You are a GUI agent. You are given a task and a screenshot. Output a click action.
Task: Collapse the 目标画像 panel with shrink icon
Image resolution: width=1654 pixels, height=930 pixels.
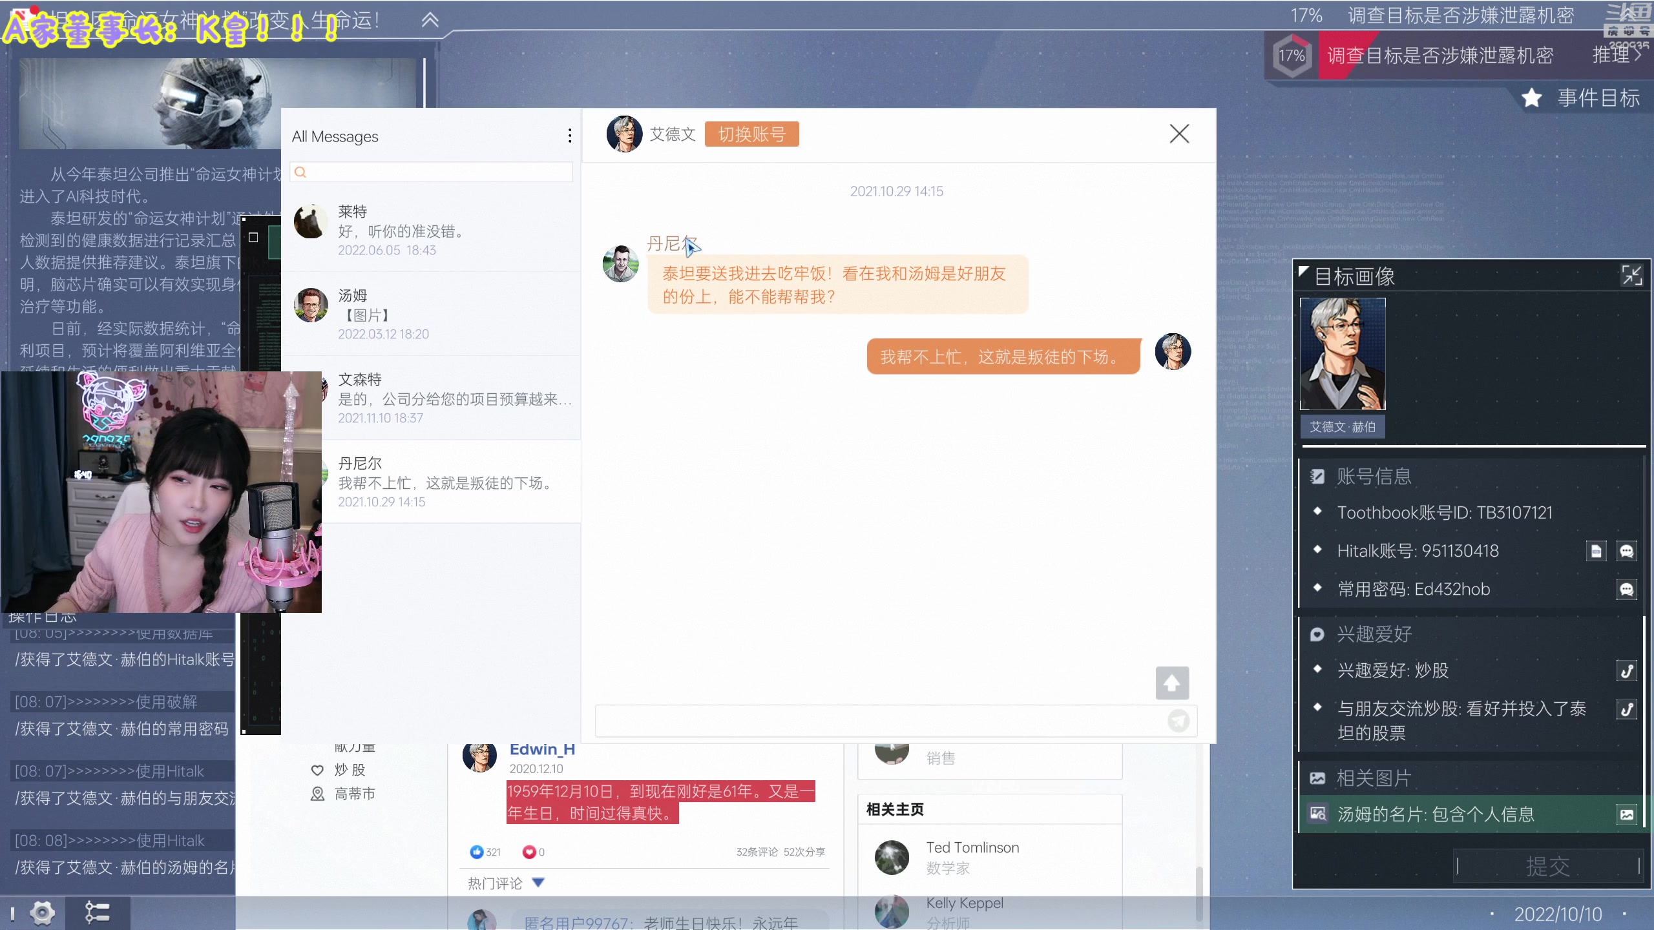1632,276
